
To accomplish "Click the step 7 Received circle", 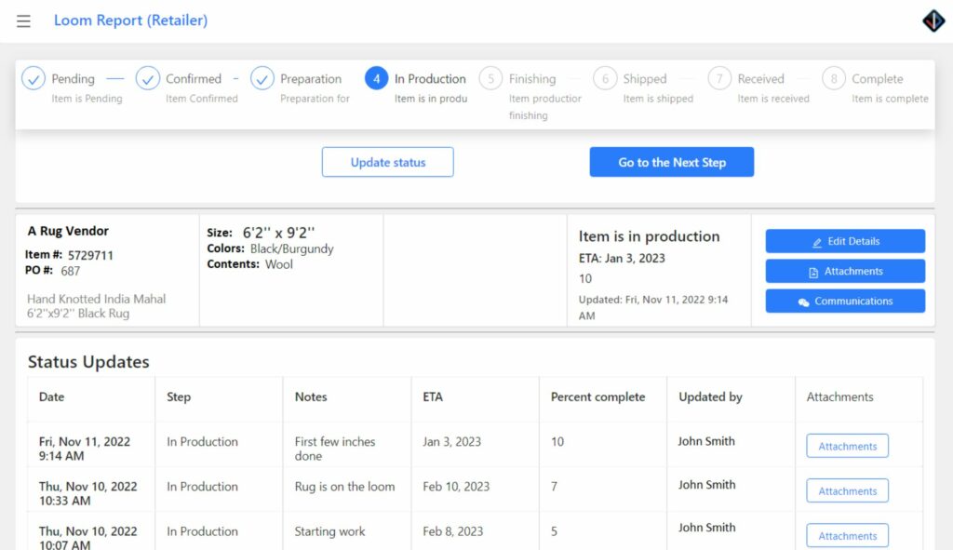I will tap(719, 78).
